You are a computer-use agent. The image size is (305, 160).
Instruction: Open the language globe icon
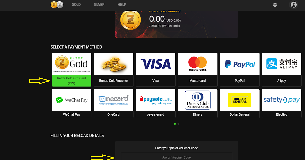(x=275, y=5)
